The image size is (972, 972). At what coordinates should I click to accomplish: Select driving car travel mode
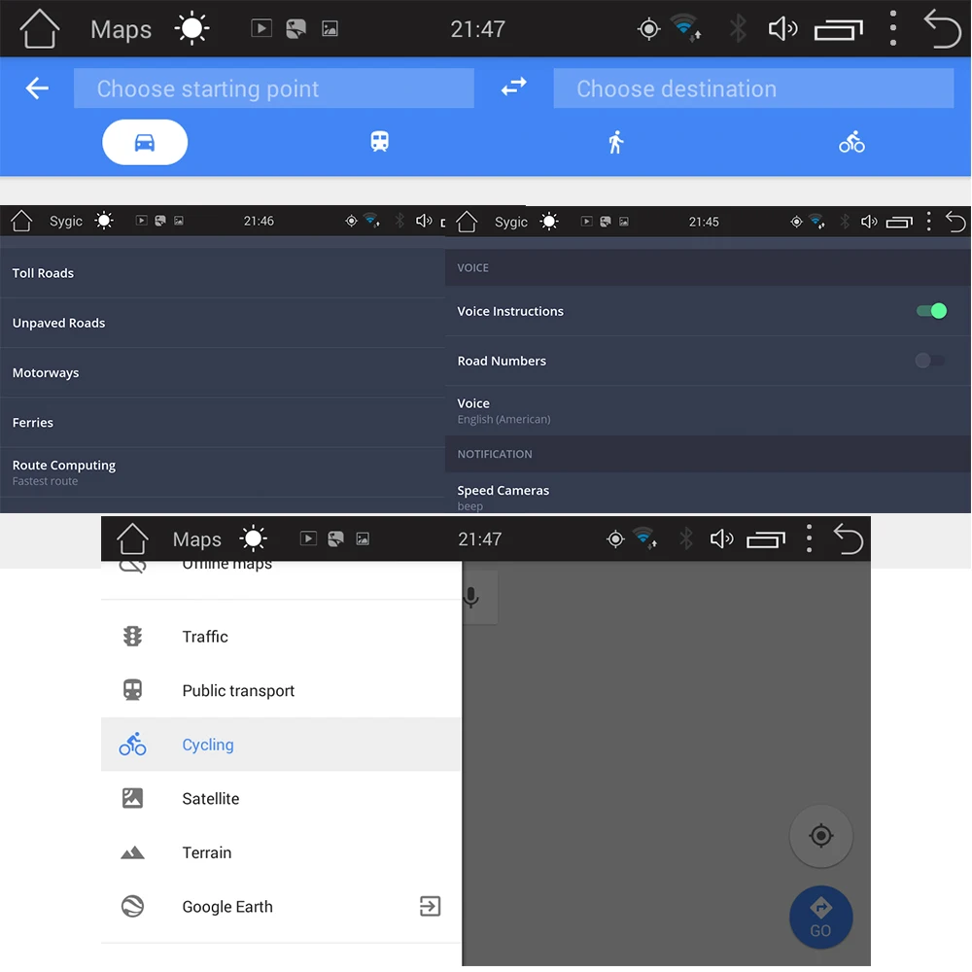[x=145, y=142]
